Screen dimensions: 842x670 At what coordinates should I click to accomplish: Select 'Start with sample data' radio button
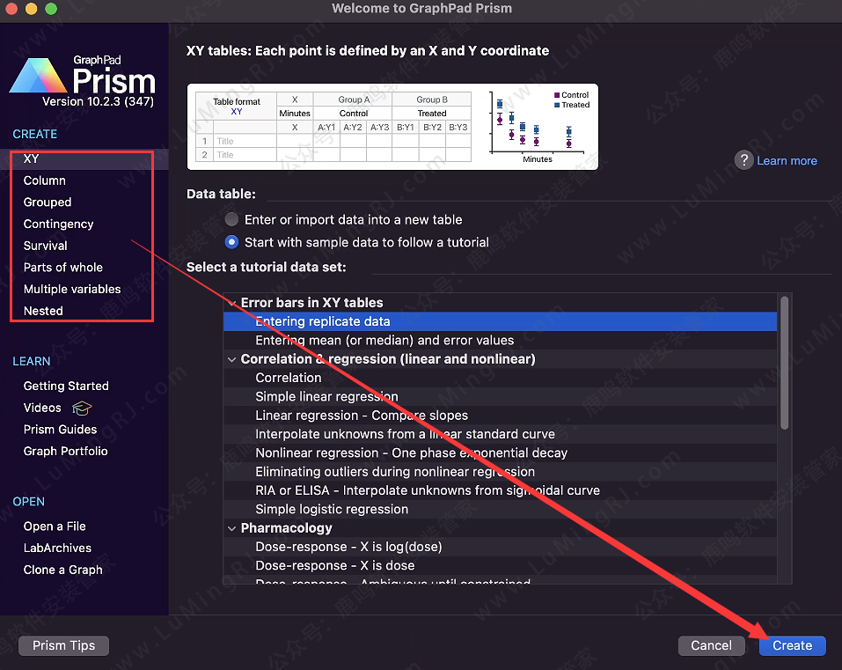coord(231,242)
